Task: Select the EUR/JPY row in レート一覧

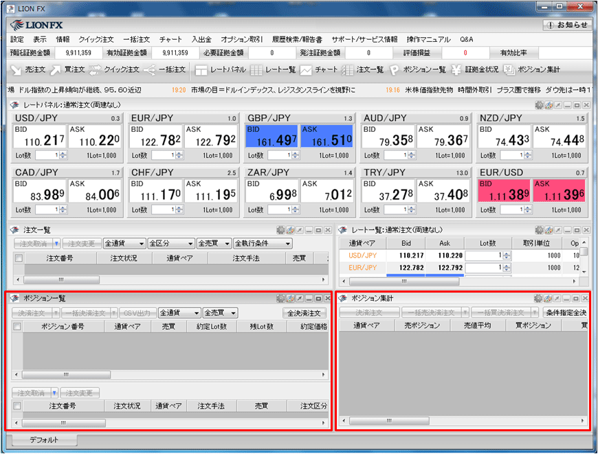Action: 459,268
